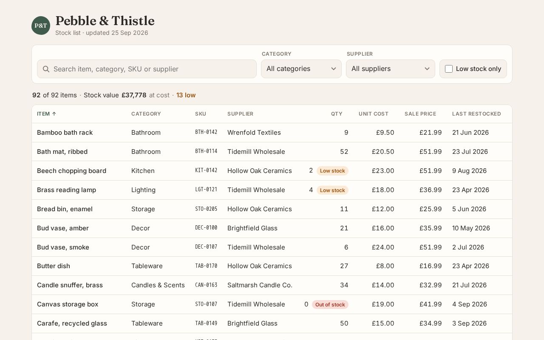The image size is (544, 340).
Task: Click Brightfield Glass in Carafe row
Action: coord(252,323)
